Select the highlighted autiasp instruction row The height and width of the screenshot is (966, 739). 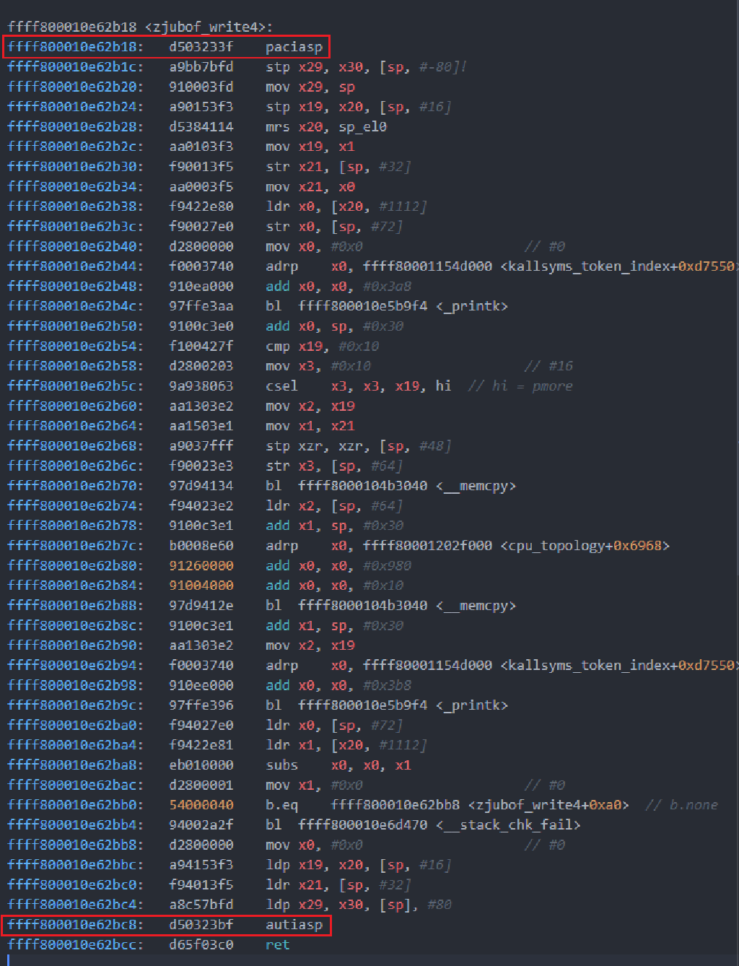tap(166, 924)
